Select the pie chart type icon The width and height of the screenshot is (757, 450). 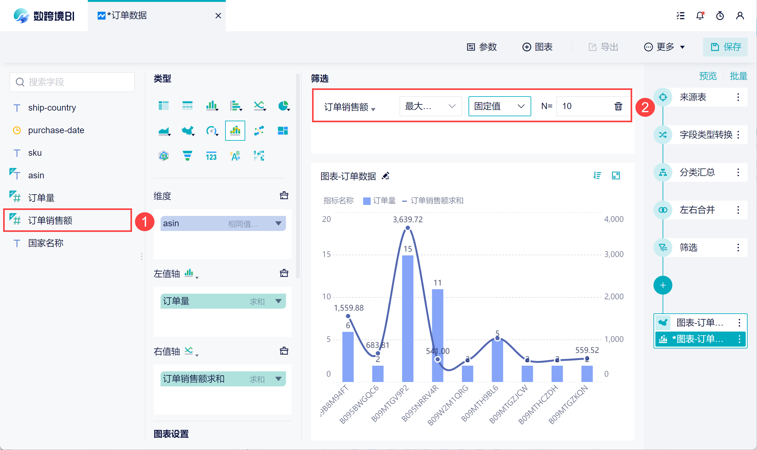283,106
